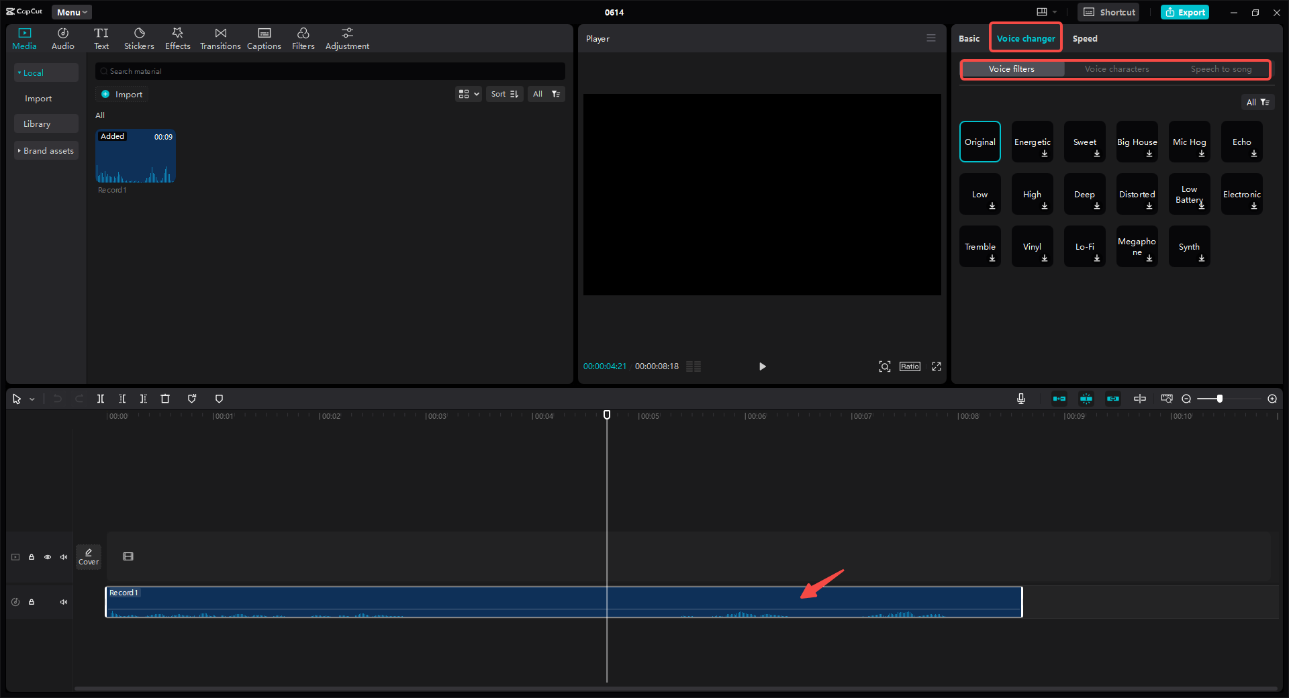Switch to the Basic tab

(969, 38)
